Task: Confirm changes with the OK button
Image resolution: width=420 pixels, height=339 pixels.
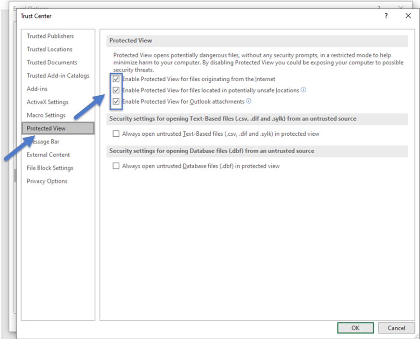Action: (355, 327)
